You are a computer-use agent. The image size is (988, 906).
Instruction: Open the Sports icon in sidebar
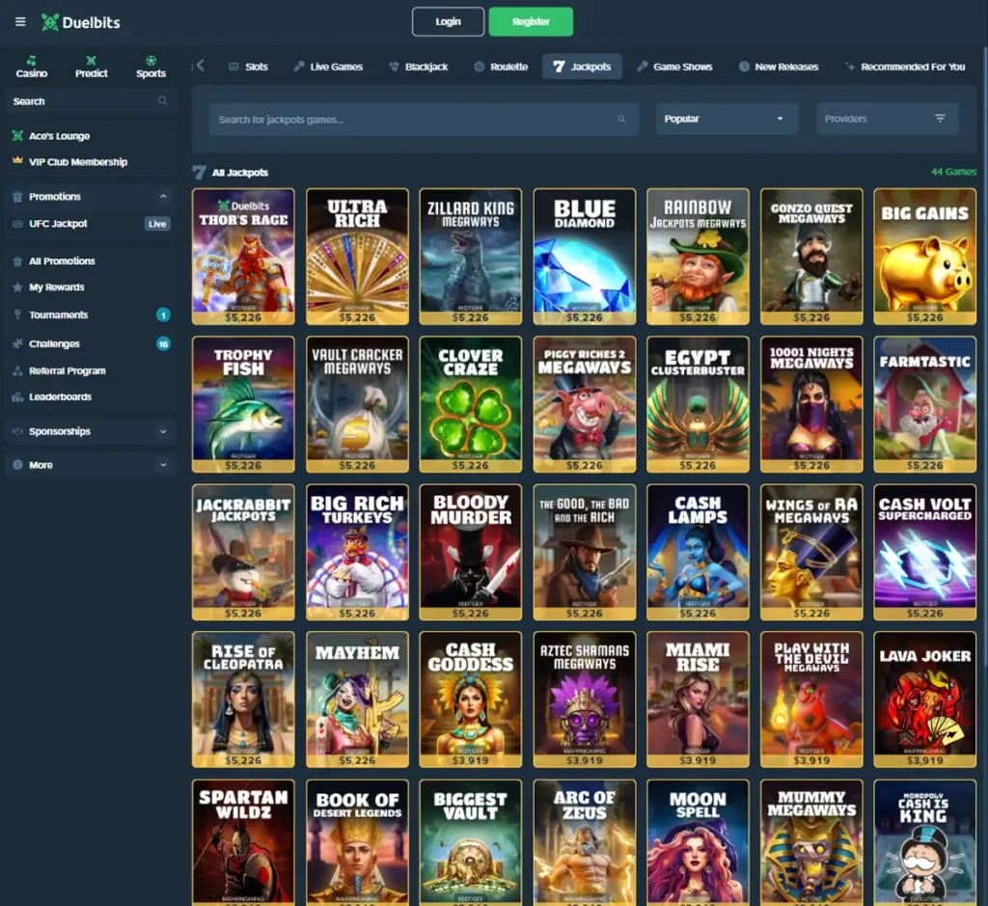pyautogui.click(x=151, y=62)
